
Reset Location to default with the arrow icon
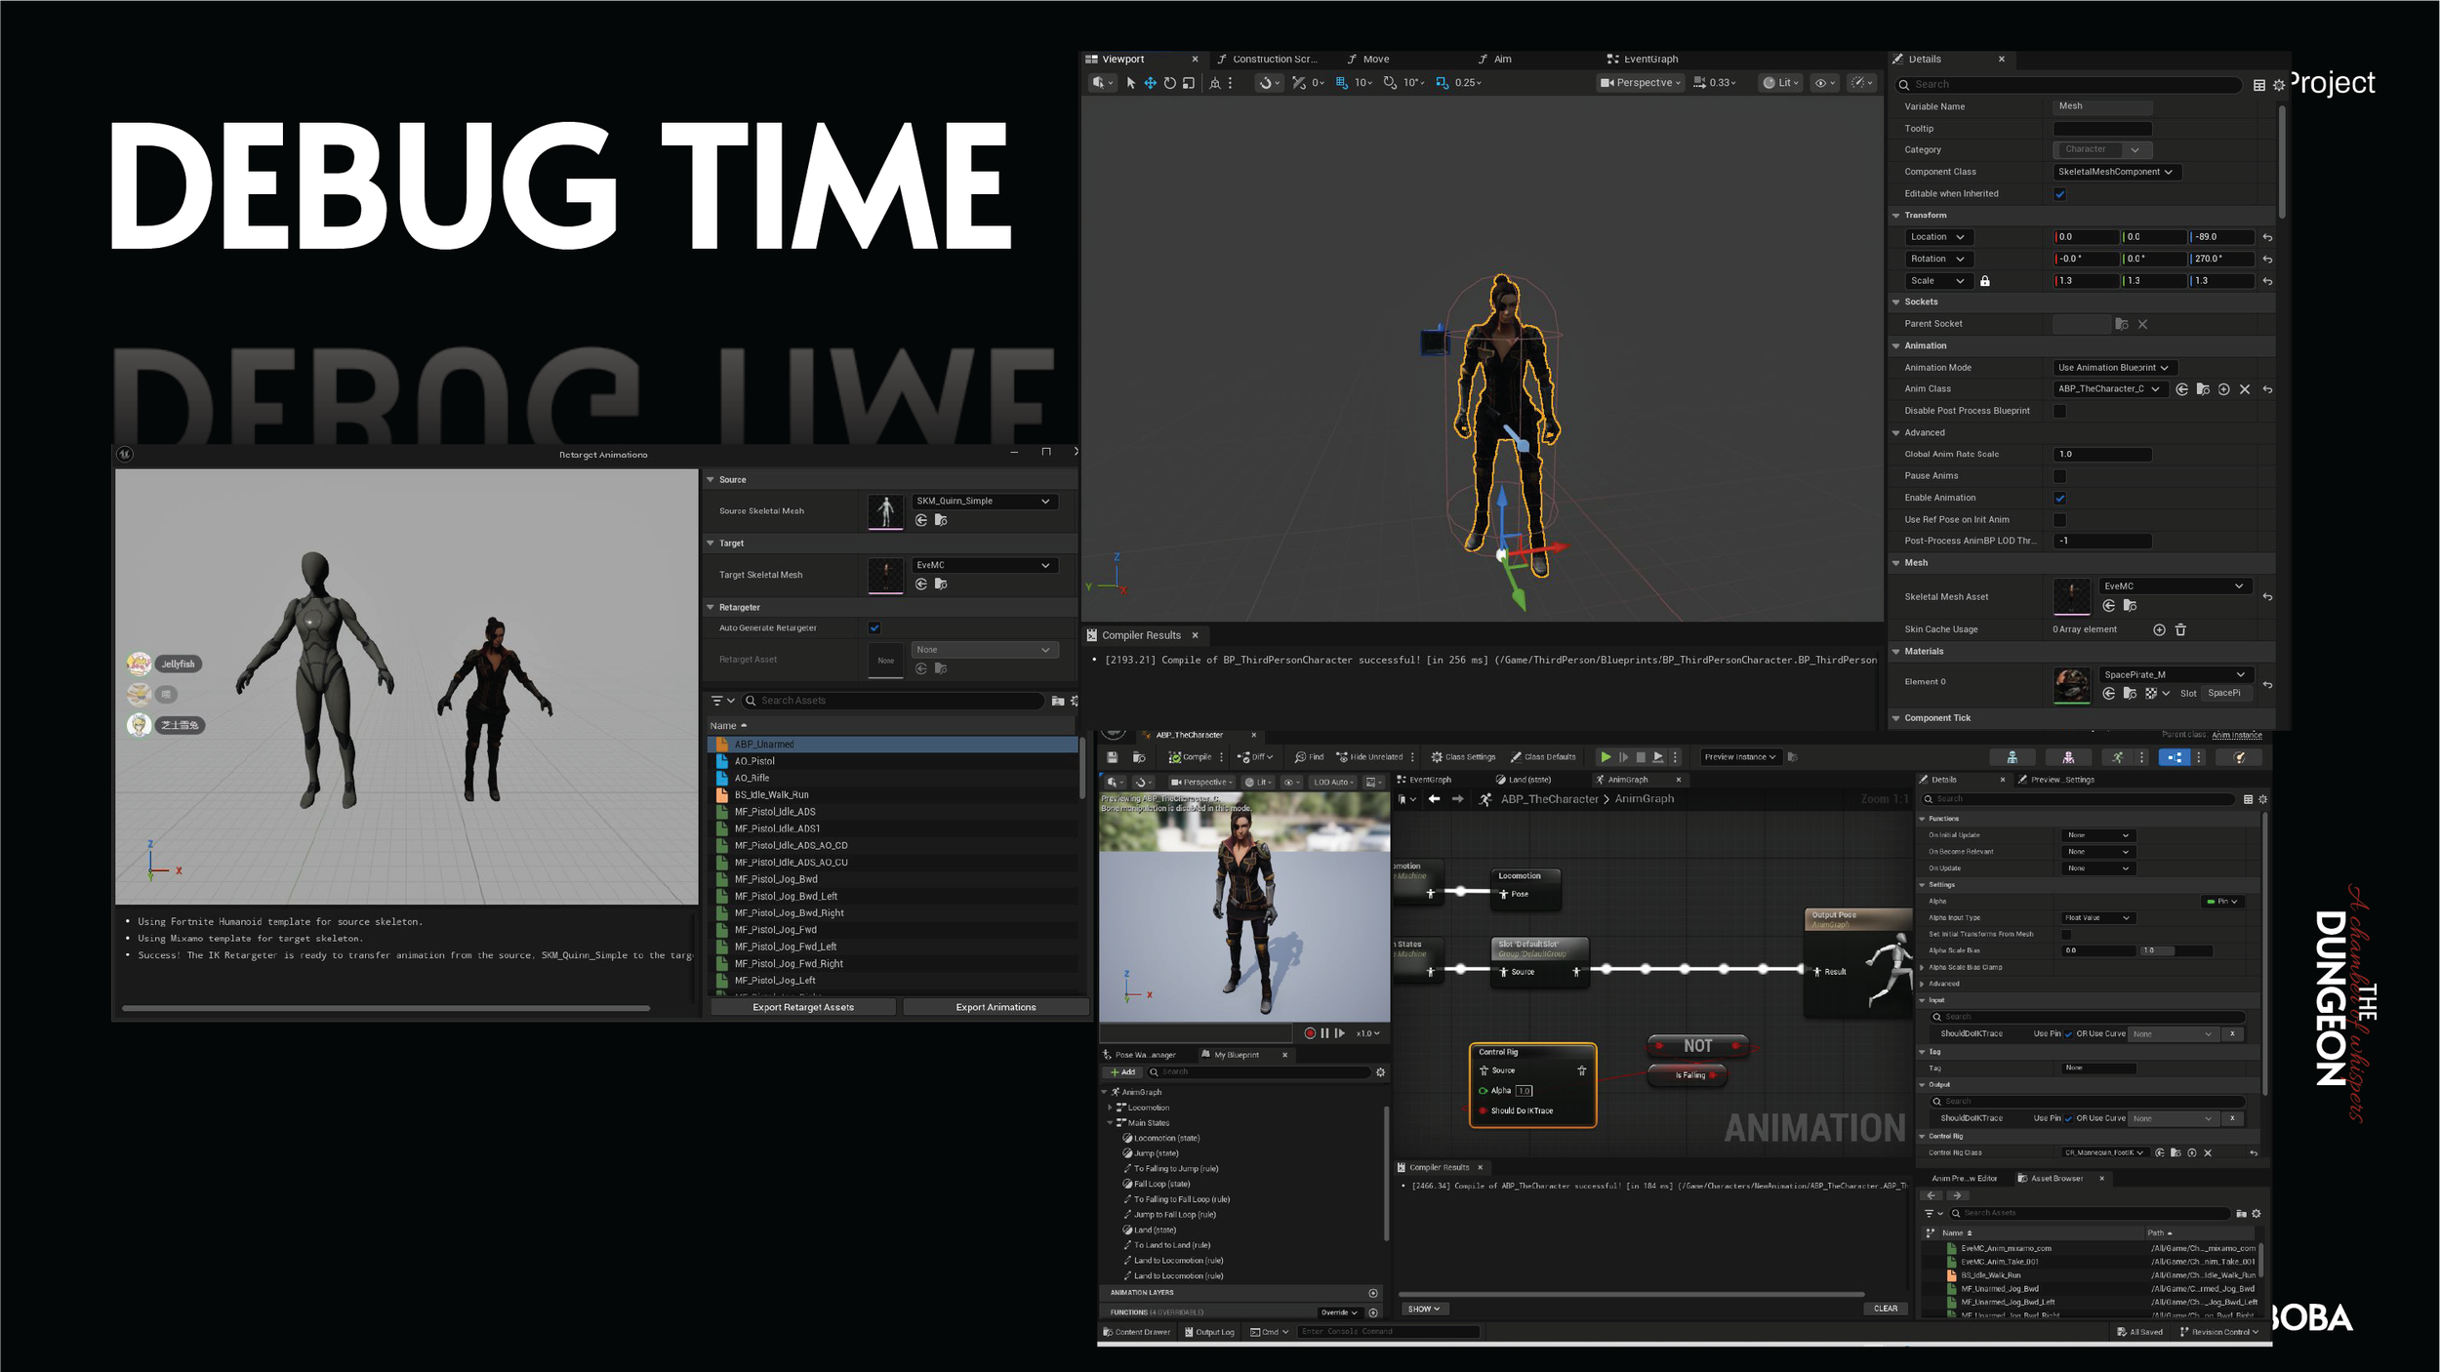[2267, 237]
